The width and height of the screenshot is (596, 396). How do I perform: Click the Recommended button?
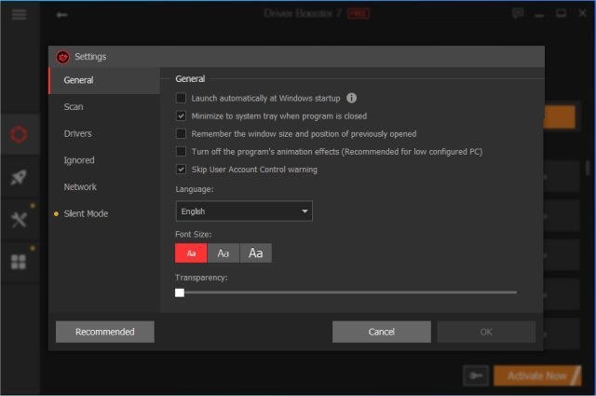tap(105, 332)
